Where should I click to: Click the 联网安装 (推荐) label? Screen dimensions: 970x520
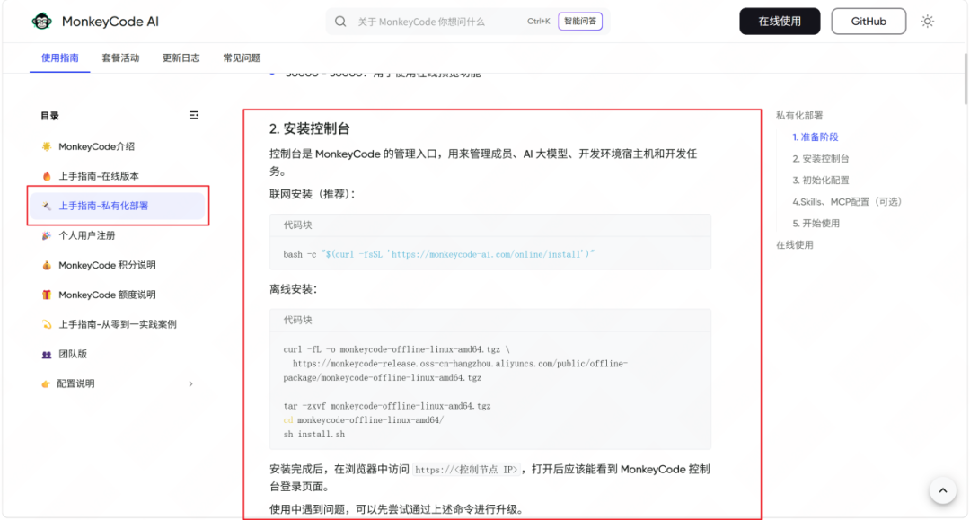(x=313, y=194)
